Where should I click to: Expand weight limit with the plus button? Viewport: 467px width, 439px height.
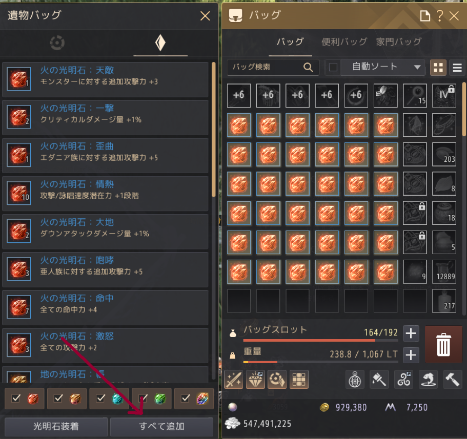(x=411, y=355)
